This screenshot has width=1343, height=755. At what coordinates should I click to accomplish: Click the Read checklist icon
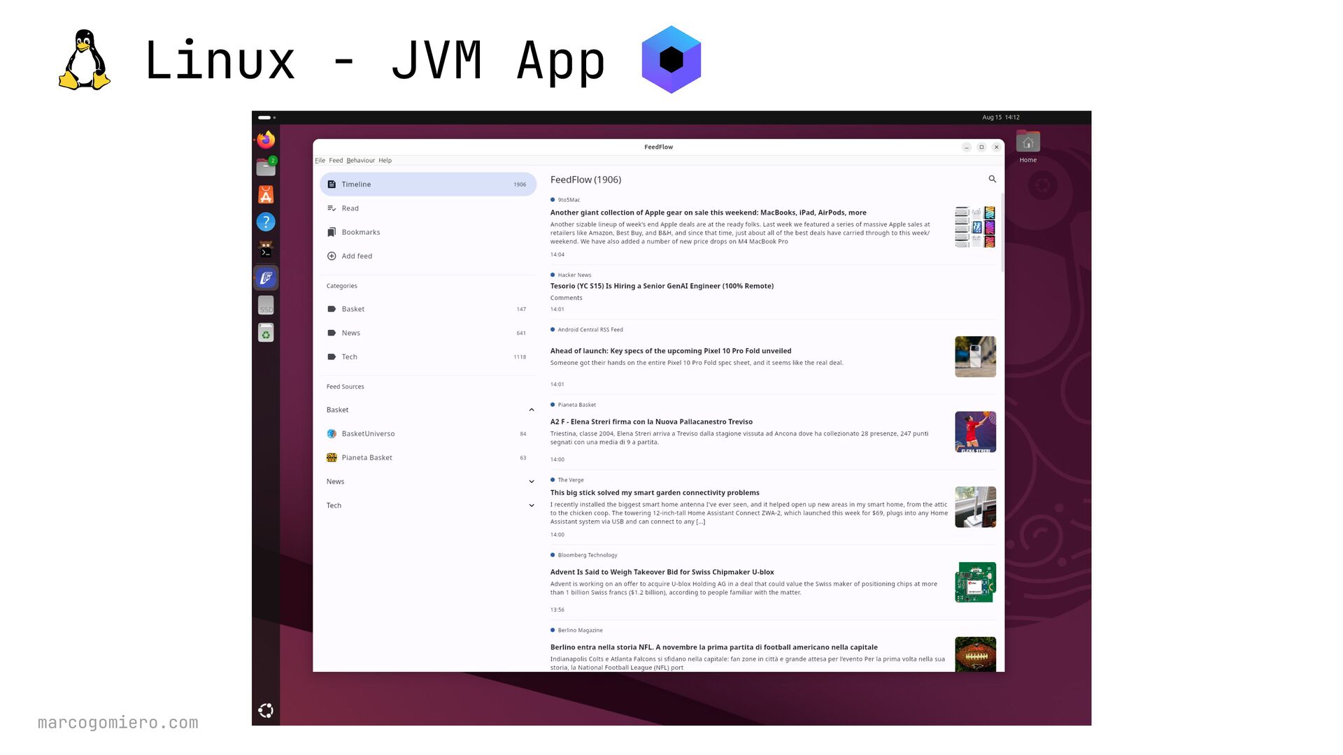(x=332, y=208)
